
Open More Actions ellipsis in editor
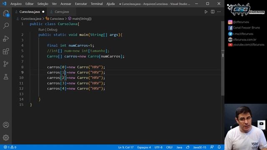pyautogui.click(x=219, y=12)
